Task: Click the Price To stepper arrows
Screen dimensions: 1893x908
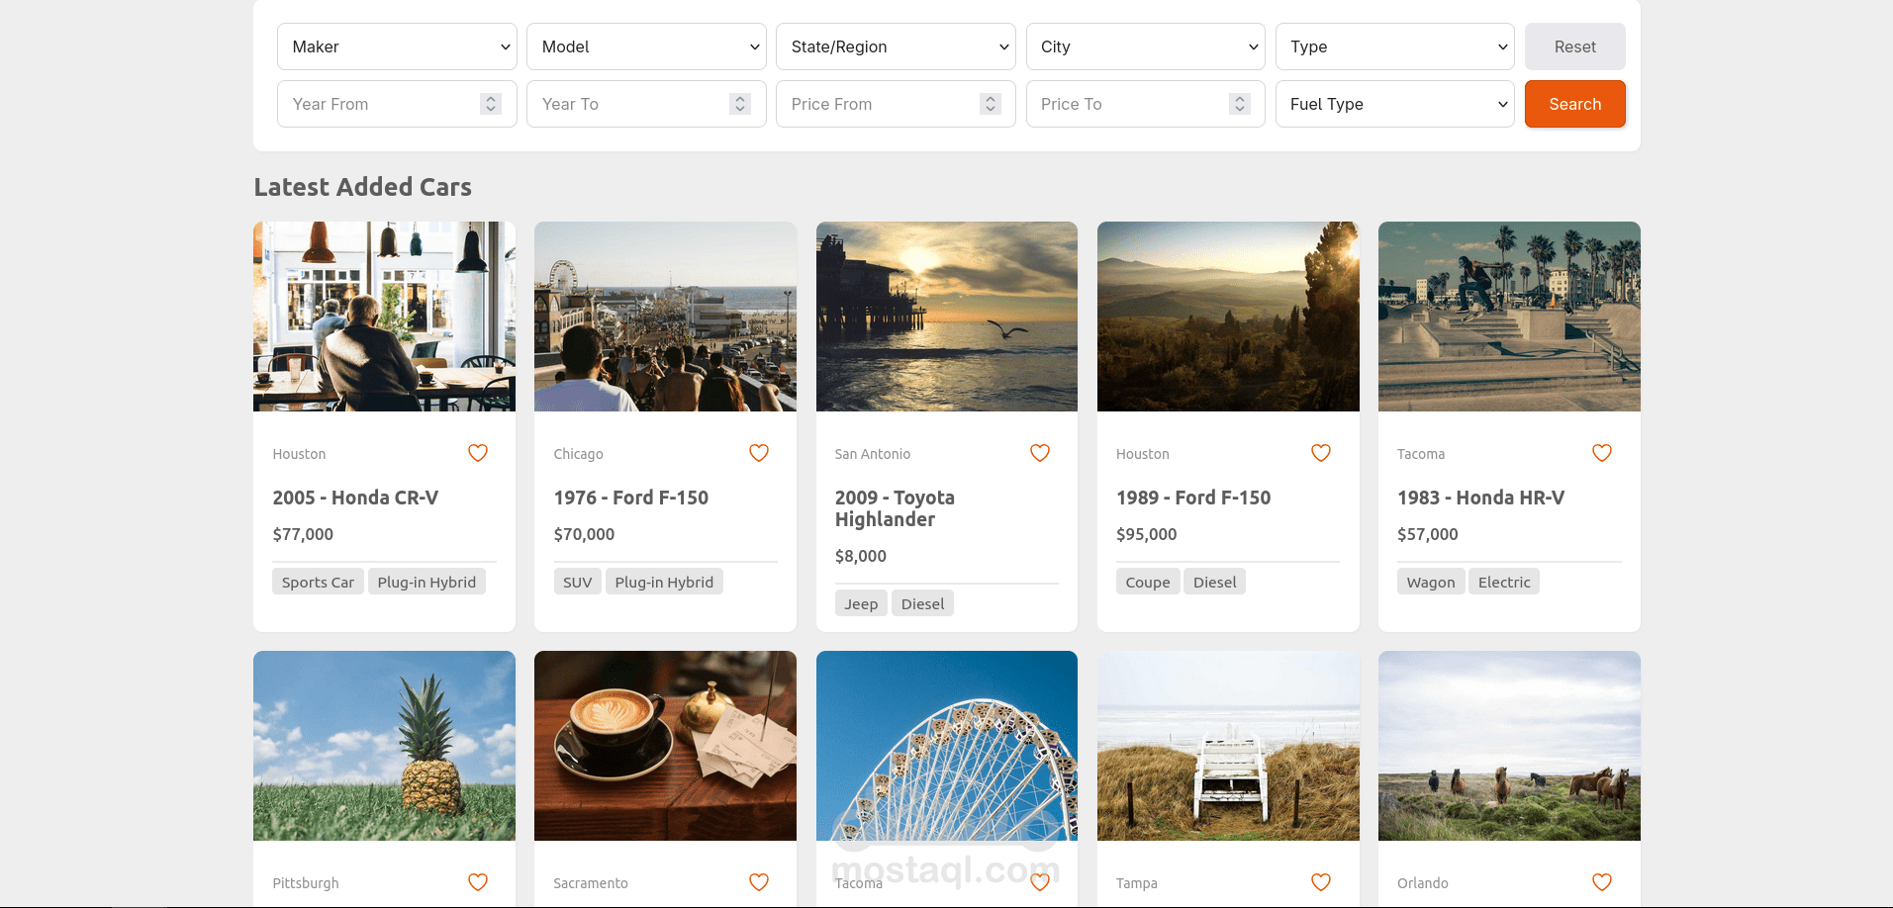Action: point(1240,104)
